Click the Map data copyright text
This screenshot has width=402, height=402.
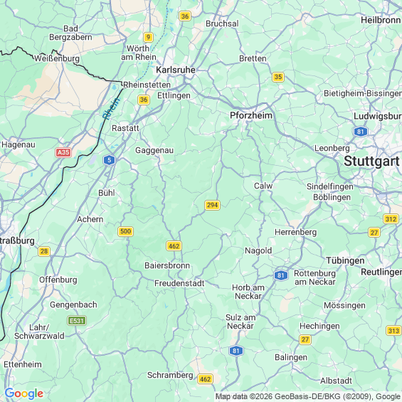[308, 396]
